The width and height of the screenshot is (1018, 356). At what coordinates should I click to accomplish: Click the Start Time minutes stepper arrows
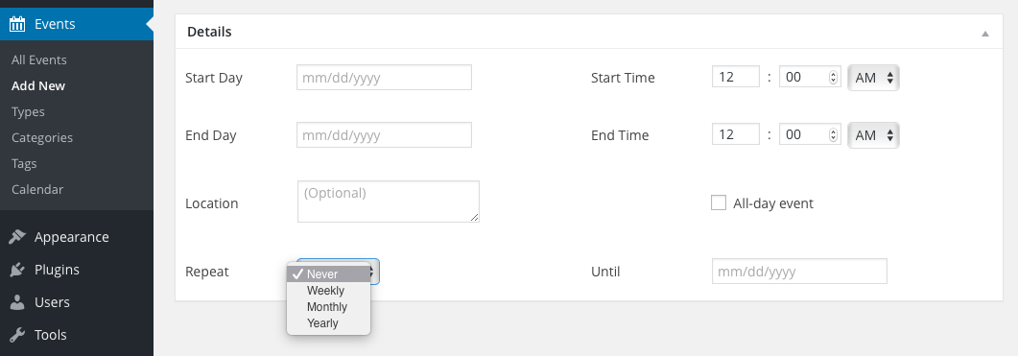[834, 78]
